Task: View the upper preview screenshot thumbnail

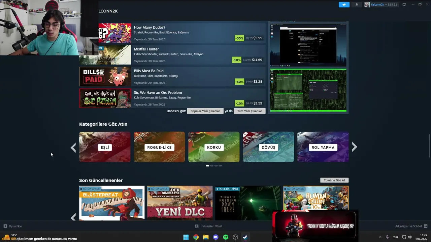Action: (308, 45)
